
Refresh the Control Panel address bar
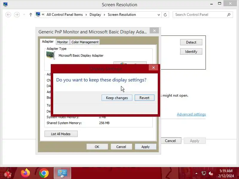(165, 15)
